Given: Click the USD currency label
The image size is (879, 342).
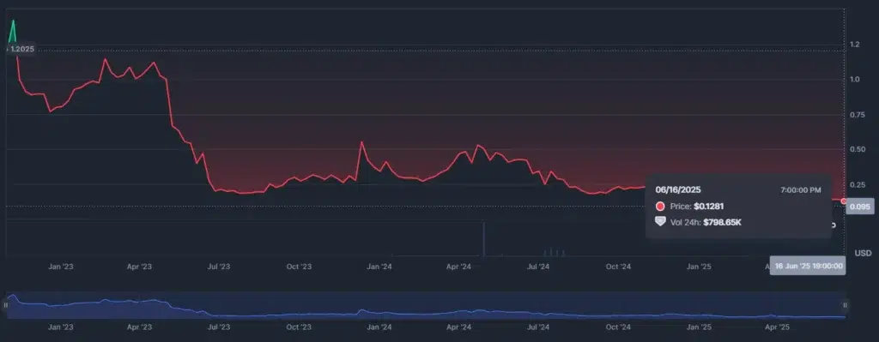Looking at the screenshot, I should point(864,253).
